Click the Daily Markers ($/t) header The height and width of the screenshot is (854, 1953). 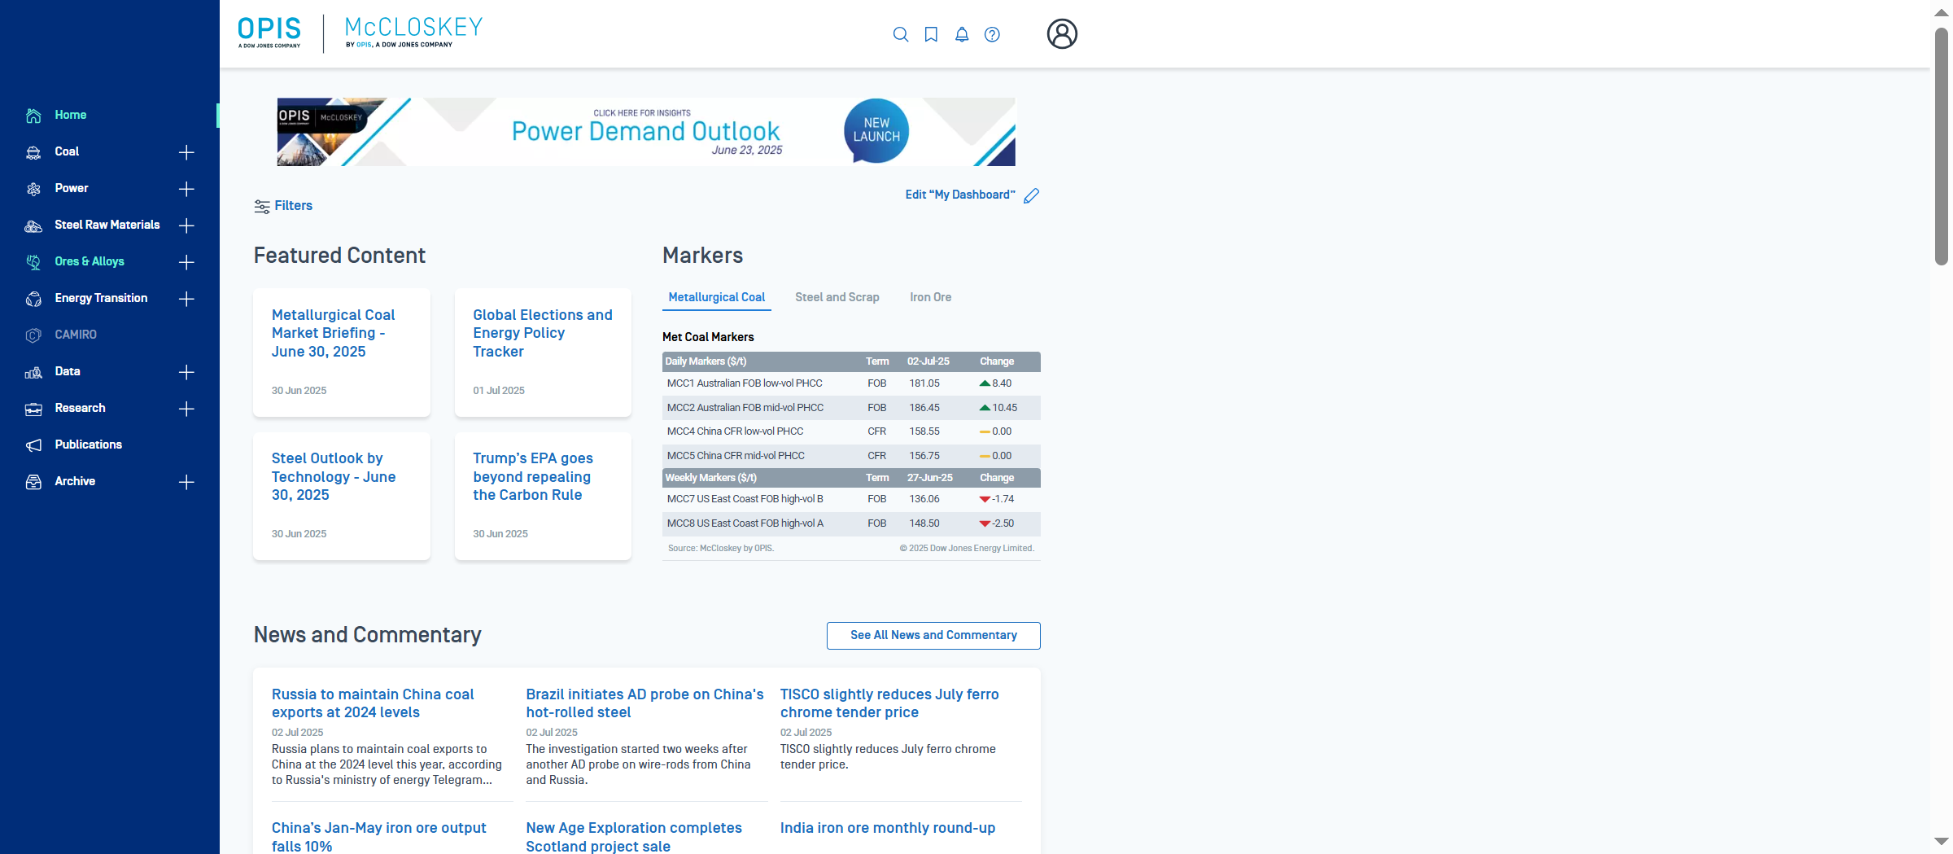click(706, 361)
